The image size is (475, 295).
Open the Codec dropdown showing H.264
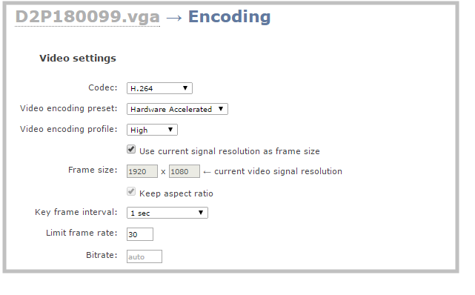159,88
